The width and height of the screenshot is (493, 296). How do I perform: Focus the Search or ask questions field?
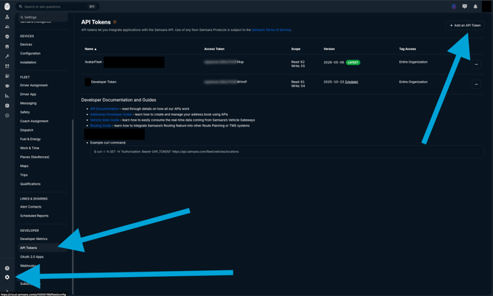point(57,7)
